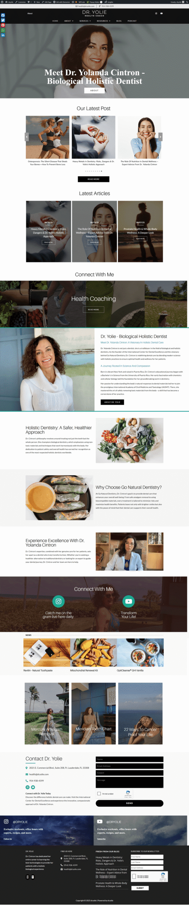
Task: Share page via LinkedIn sidebar icon
Action: tap(3, 35)
